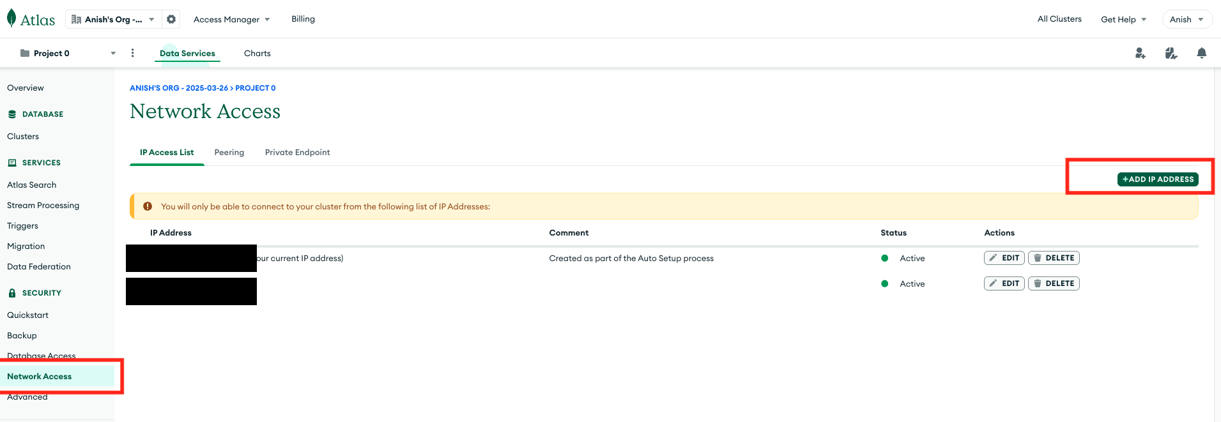Switch to the Private Endpoint tab
1221x422 pixels.
point(297,153)
